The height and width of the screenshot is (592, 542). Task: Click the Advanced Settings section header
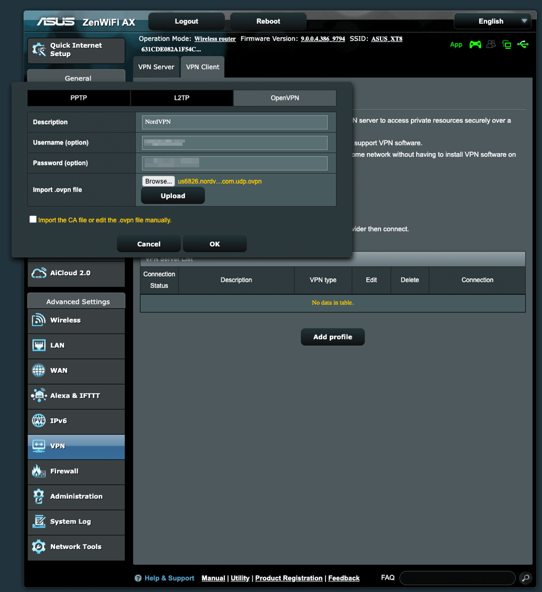tap(76, 301)
